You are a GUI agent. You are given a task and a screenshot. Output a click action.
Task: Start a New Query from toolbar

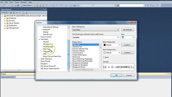26,5
